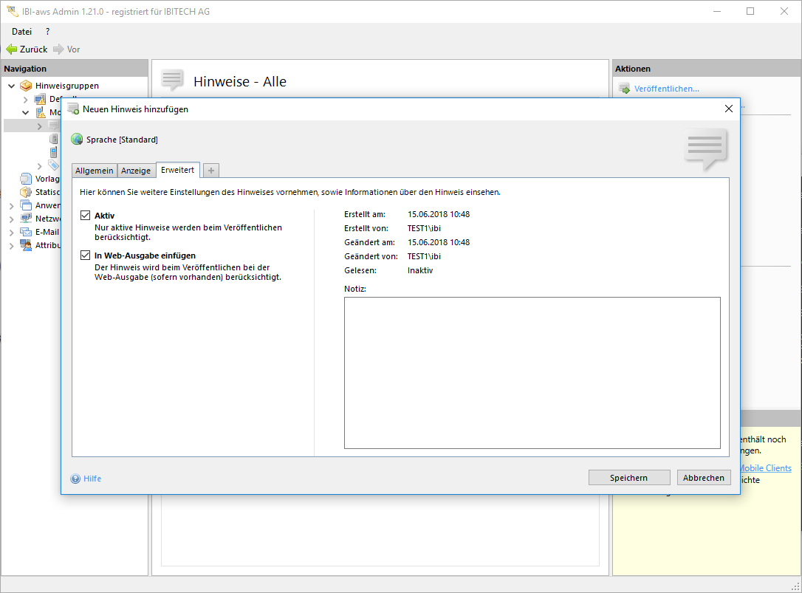Open the Datei menu

(x=22, y=32)
